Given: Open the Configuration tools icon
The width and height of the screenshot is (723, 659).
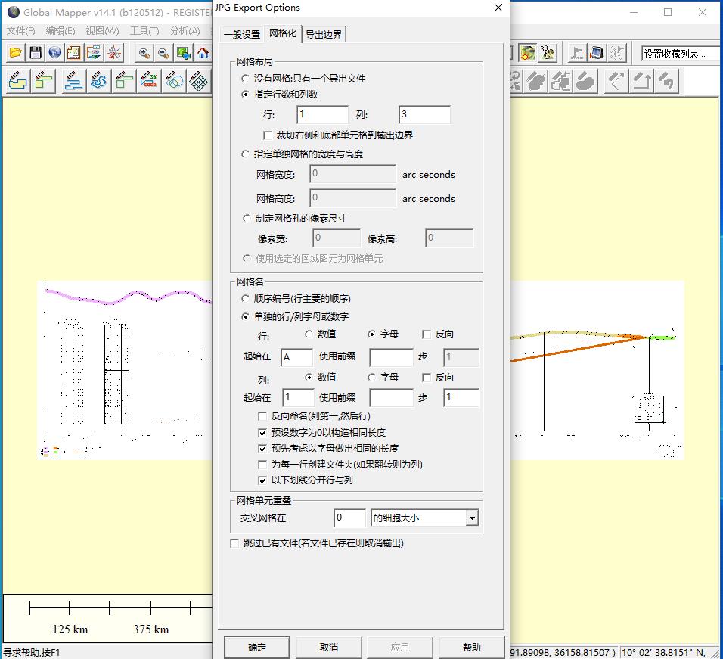Looking at the screenshot, I should coord(114,53).
